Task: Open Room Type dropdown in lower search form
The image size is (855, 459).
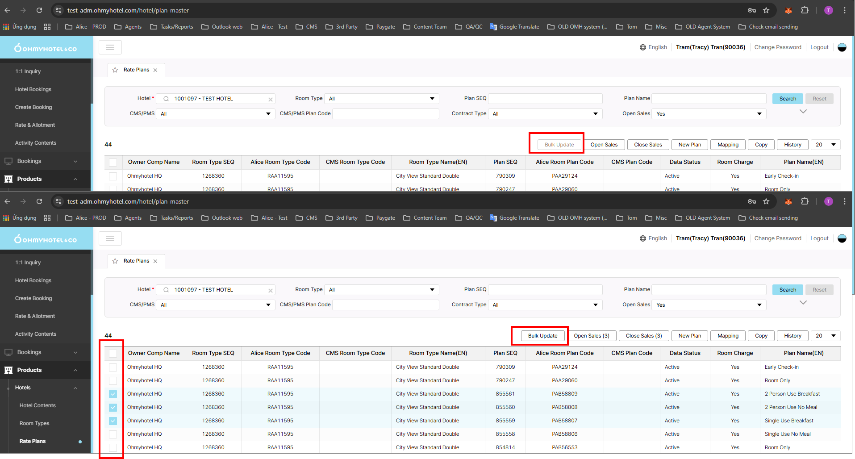Action: pyautogui.click(x=381, y=290)
